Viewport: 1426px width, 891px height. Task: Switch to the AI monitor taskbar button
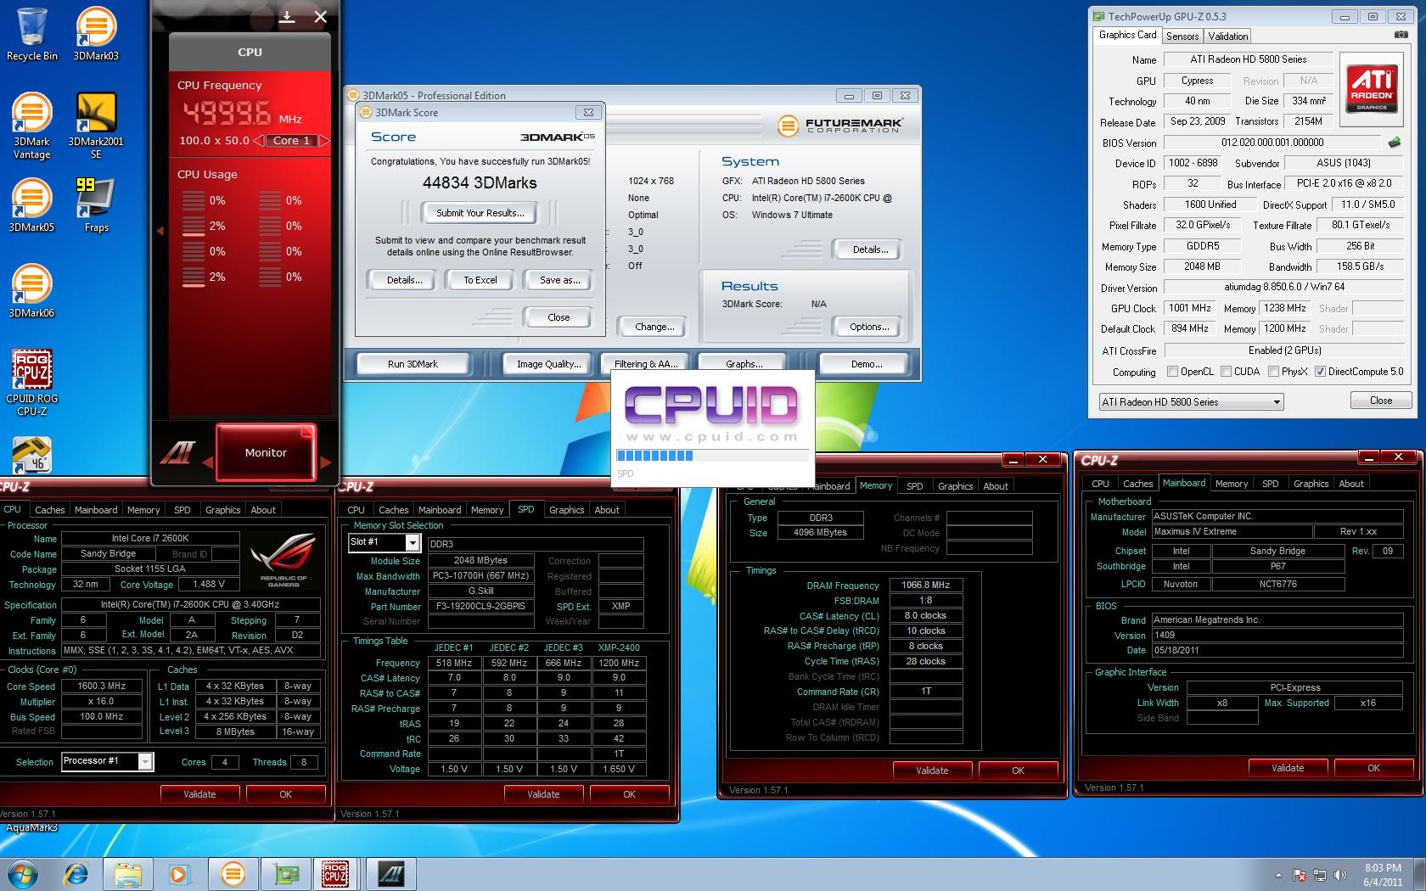click(391, 873)
